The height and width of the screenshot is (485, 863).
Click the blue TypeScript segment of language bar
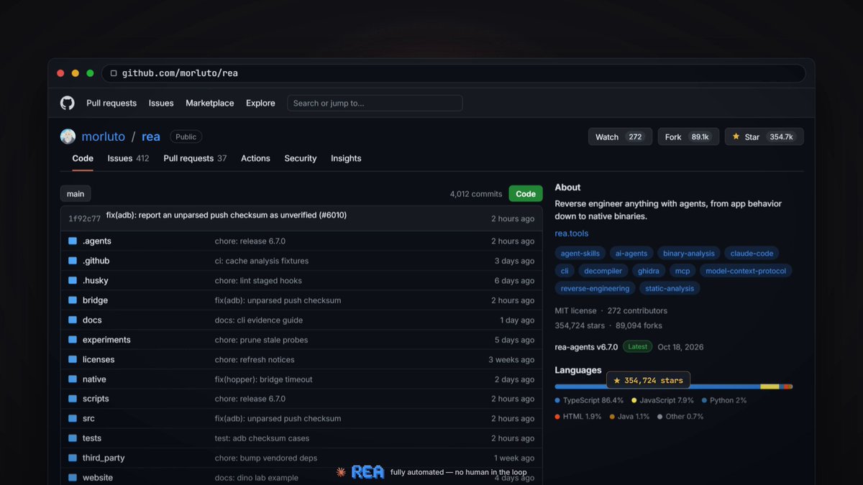coord(657,387)
